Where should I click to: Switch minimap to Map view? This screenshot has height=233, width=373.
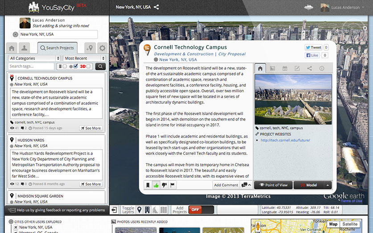[333, 224]
